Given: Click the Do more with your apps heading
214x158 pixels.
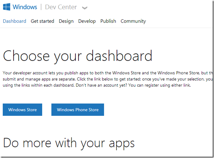Looking at the screenshot, I should 69,143.
